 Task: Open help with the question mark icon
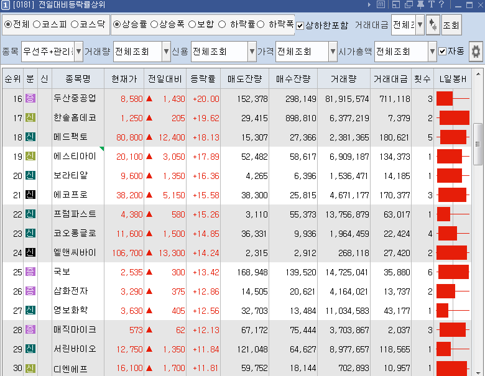coord(441,4)
